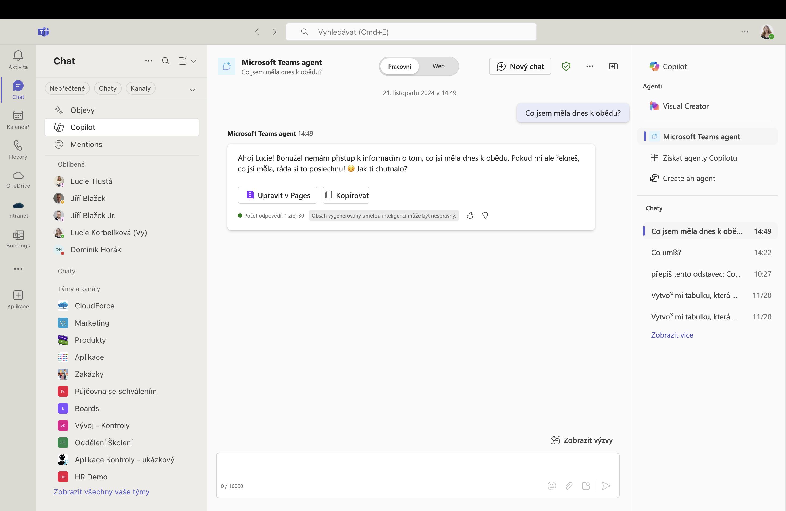
Task: Click Zobrazit výzvy prompts button
Action: (581, 440)
